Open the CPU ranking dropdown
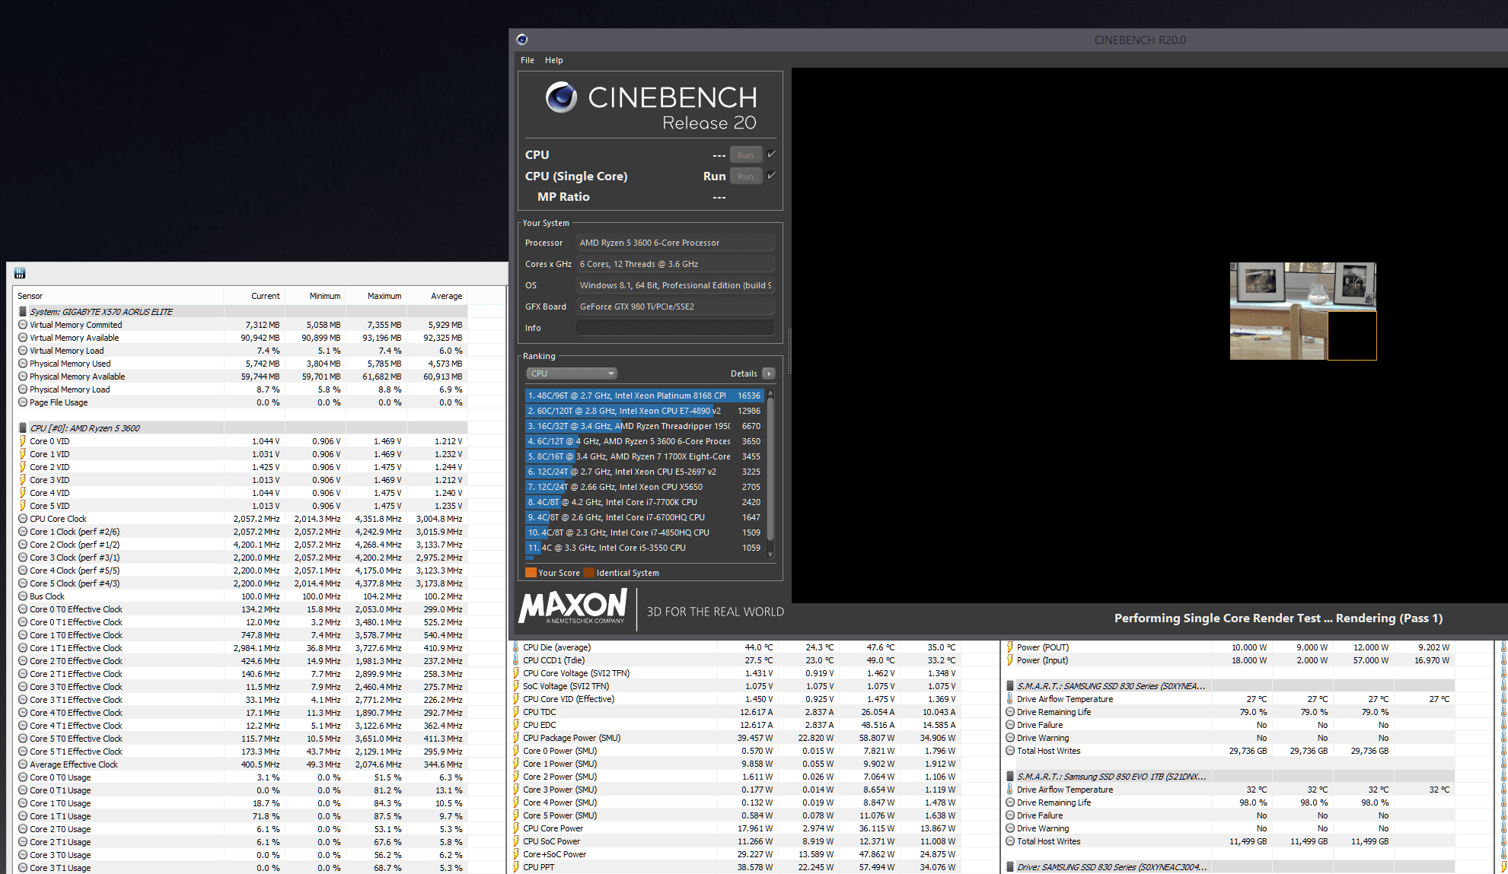The height and width of the screenshot is (874, 1508). (x=571, y=373)
